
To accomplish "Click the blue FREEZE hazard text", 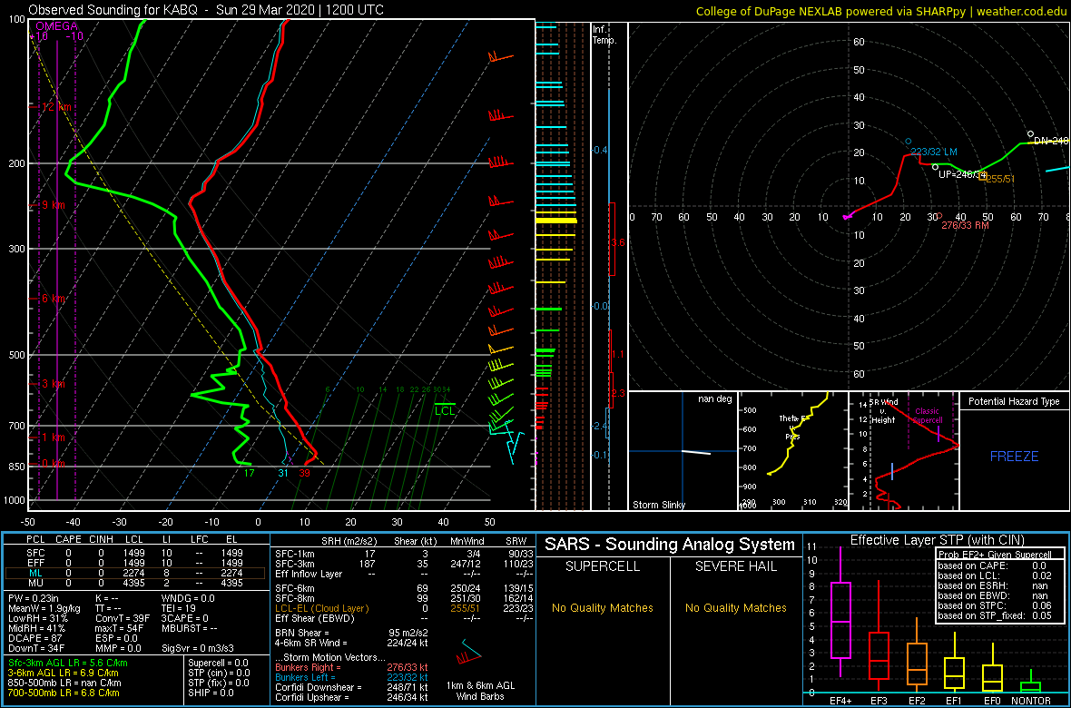I will click(1014, 456).
